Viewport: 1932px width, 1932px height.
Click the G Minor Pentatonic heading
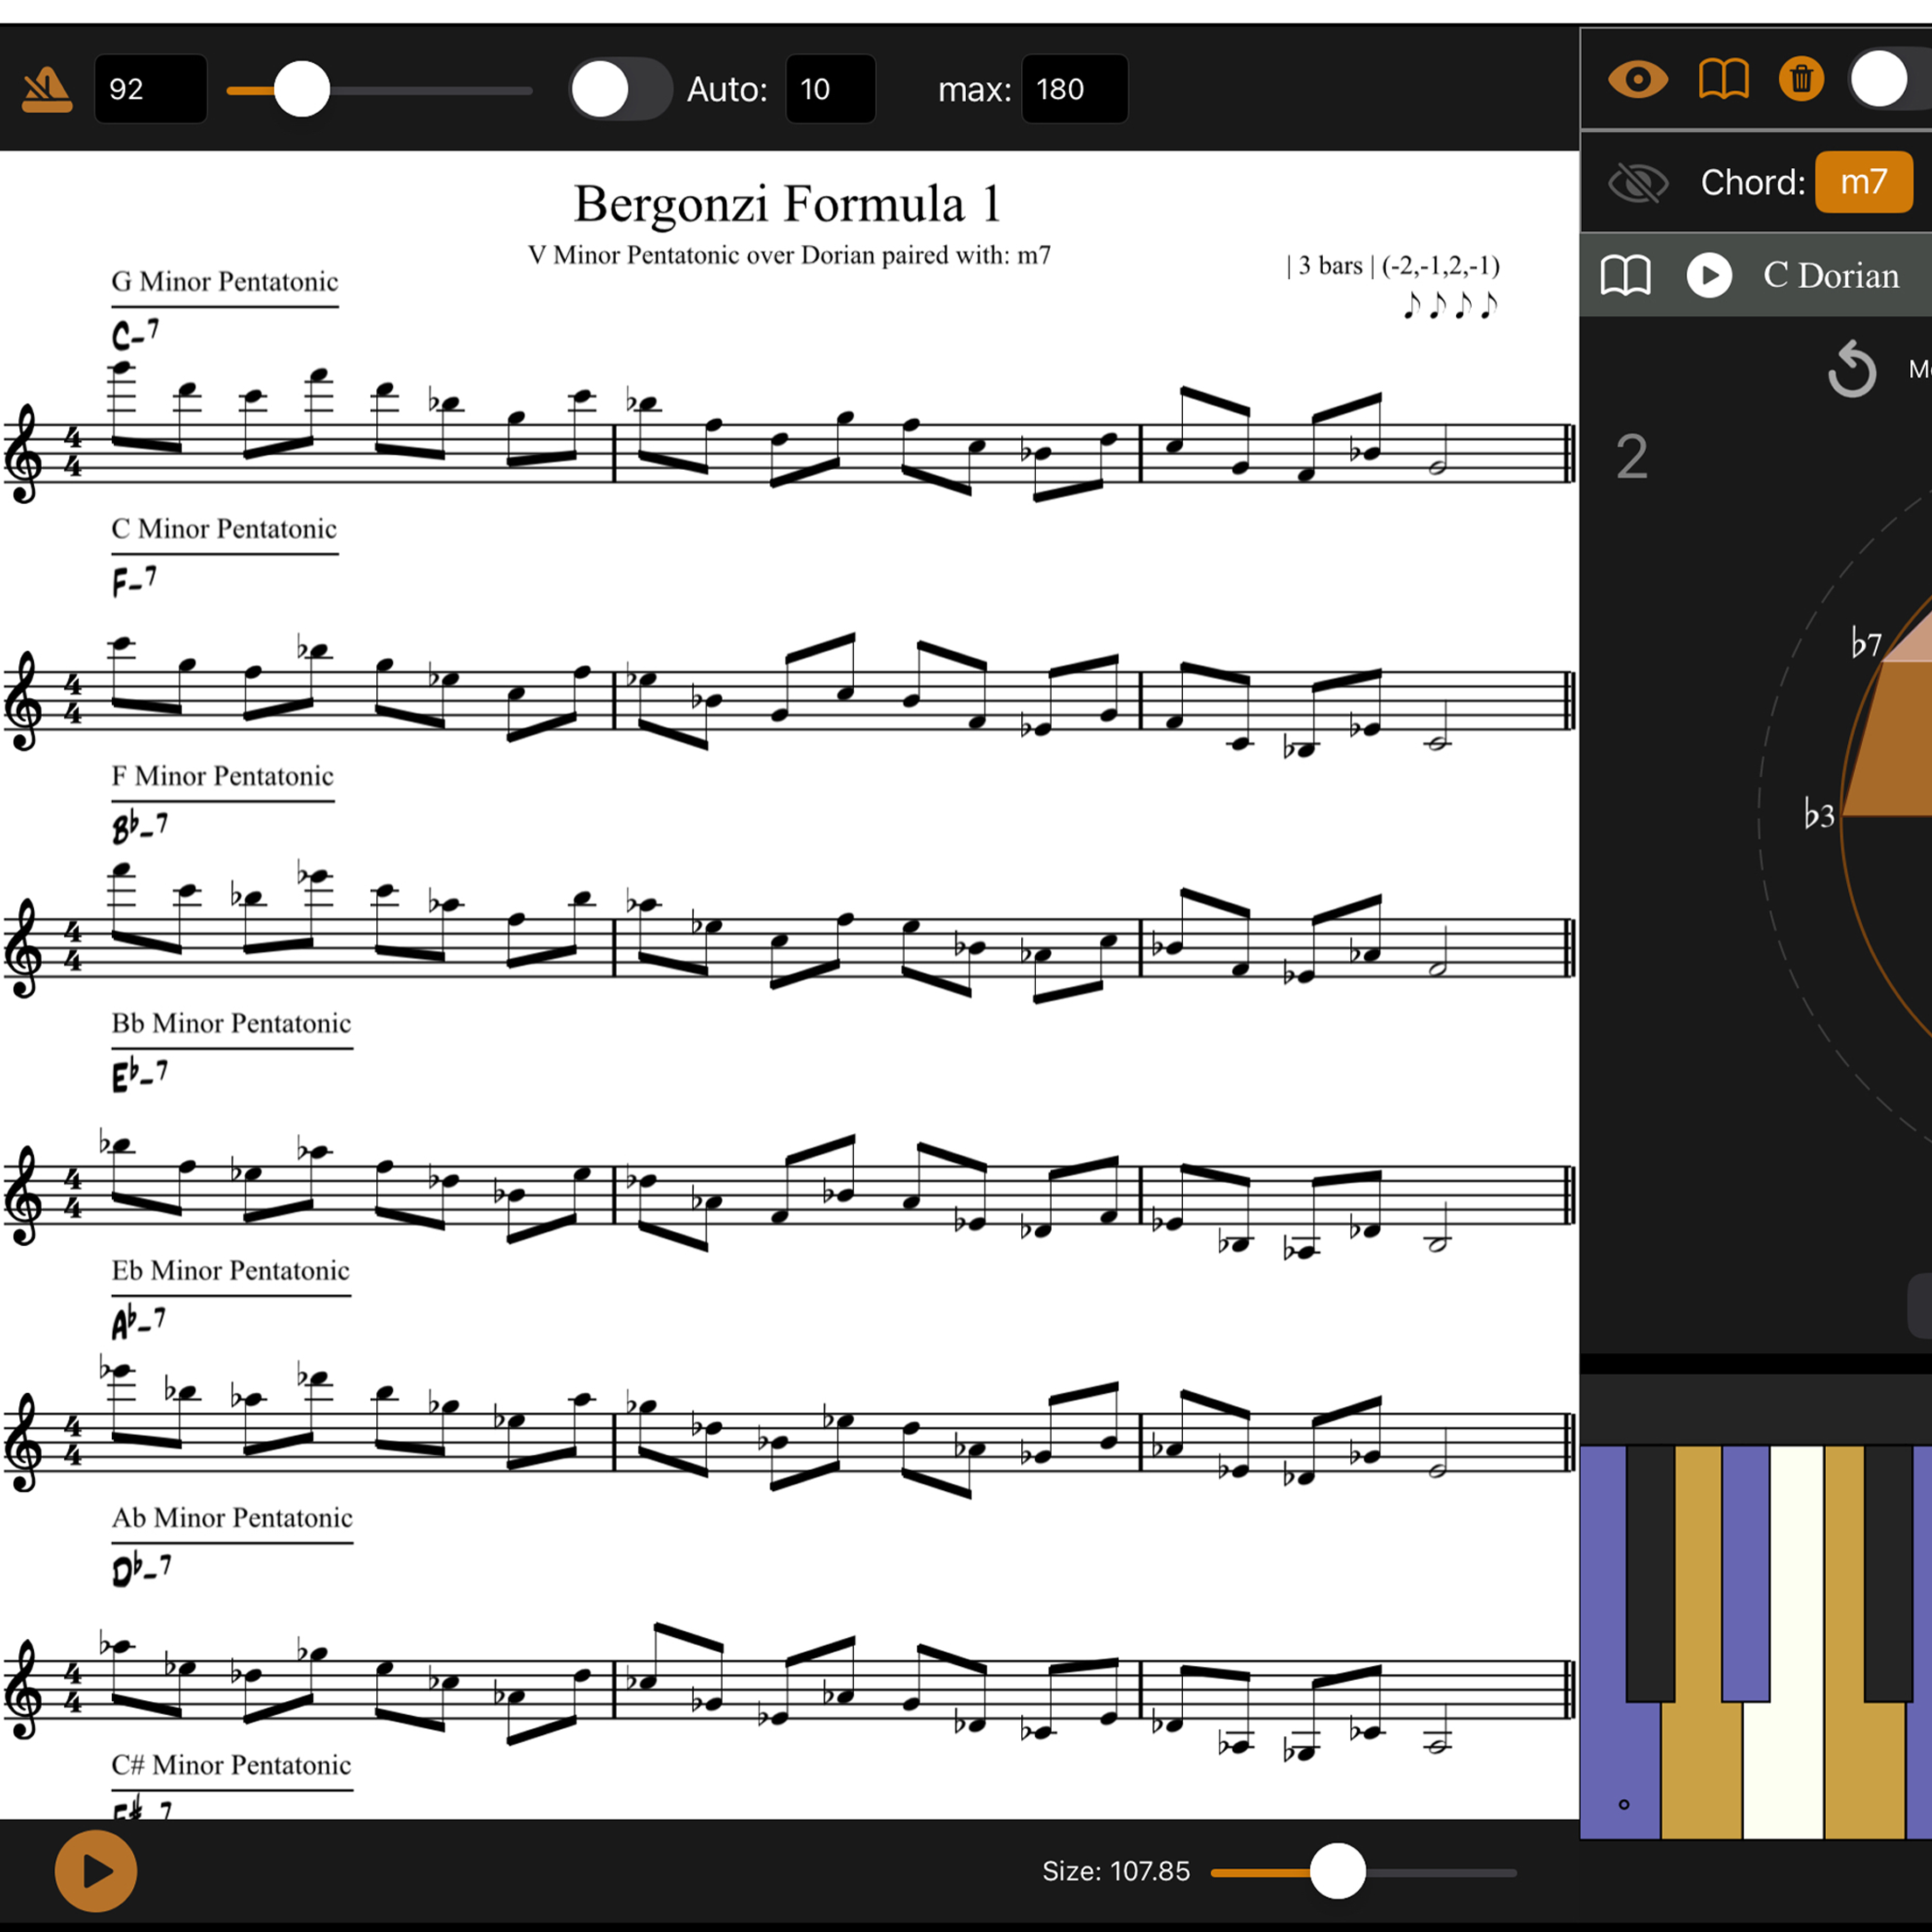coord(225,282)
